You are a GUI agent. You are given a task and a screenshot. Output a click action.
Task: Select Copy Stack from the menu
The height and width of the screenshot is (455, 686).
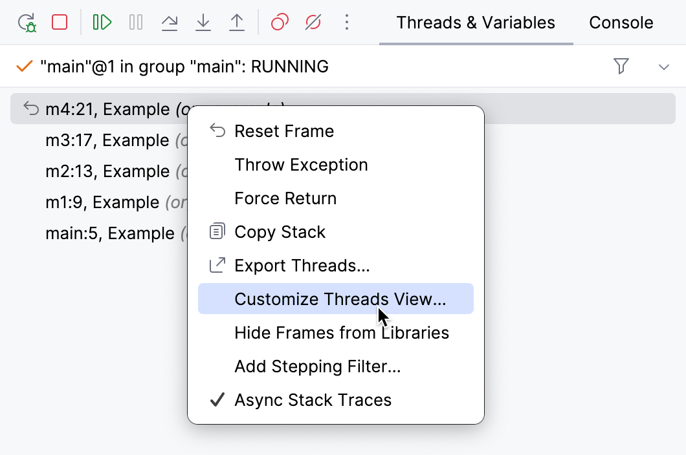point(280,231)
